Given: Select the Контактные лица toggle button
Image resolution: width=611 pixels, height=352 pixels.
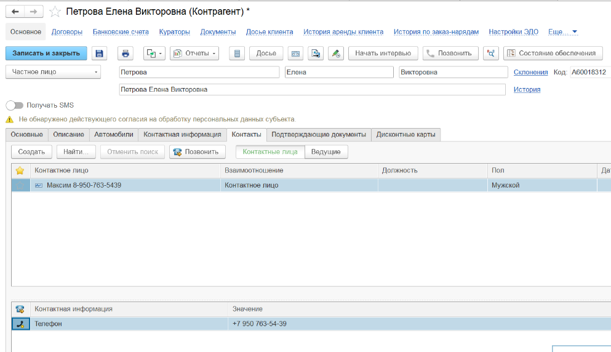Looking at the screenshot, I should click(x=270, y=151).
